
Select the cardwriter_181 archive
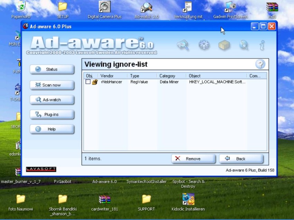(104, 199)
